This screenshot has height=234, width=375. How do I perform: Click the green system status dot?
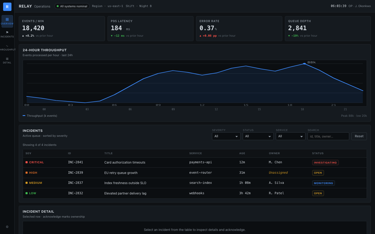(x=58, y=6)
